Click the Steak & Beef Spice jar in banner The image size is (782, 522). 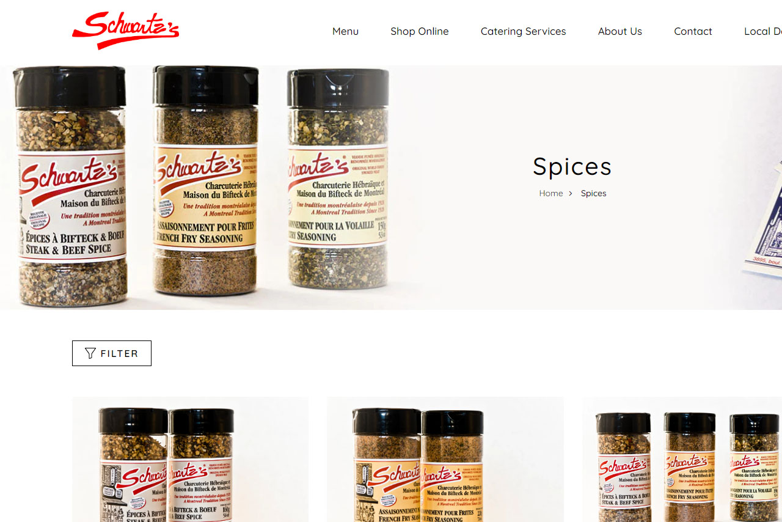70,186
